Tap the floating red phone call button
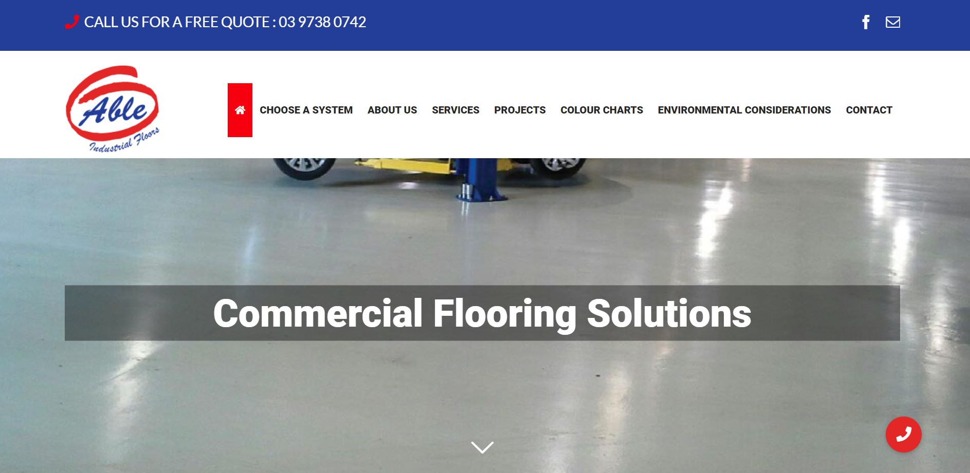Screen dimensions: 970x473 [903, 434]
